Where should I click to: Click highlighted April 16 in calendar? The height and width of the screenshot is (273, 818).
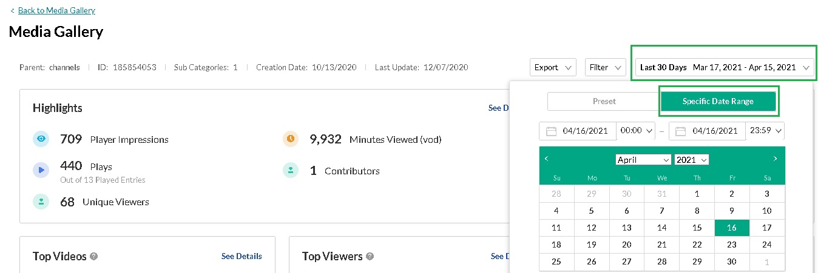point(732,228)
